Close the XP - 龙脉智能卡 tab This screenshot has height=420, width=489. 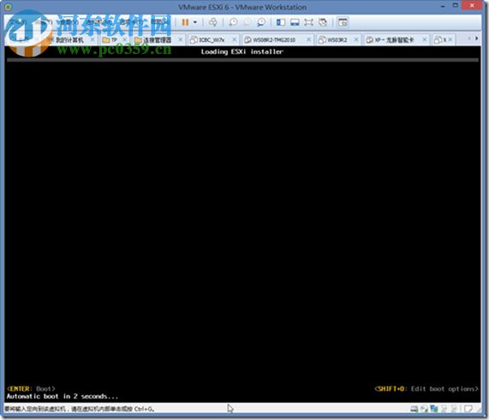coord(425,39)
